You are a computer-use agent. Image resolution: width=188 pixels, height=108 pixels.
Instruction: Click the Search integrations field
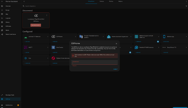104,6
